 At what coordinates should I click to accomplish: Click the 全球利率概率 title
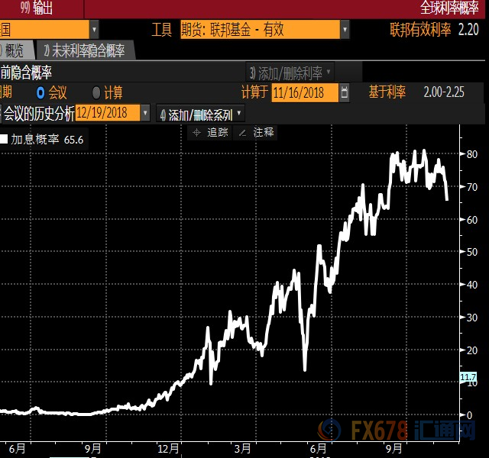coord(454,8)
